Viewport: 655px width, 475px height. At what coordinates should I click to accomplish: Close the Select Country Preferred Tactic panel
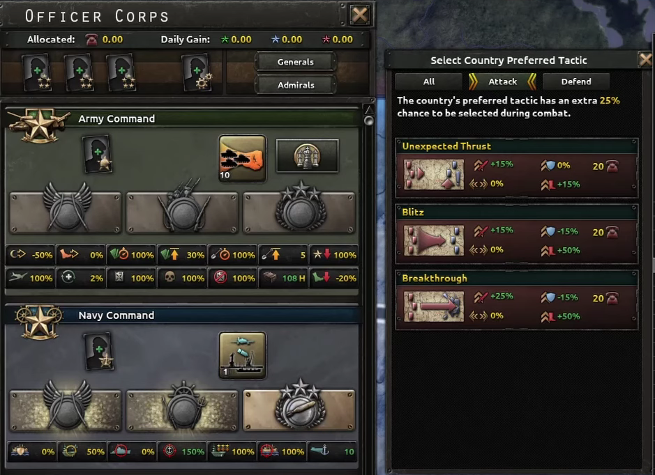[646, 60]
